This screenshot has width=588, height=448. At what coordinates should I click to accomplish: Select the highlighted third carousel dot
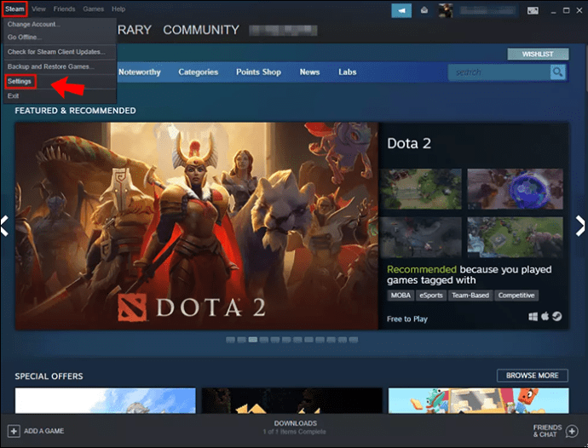(x=253, y=340)
